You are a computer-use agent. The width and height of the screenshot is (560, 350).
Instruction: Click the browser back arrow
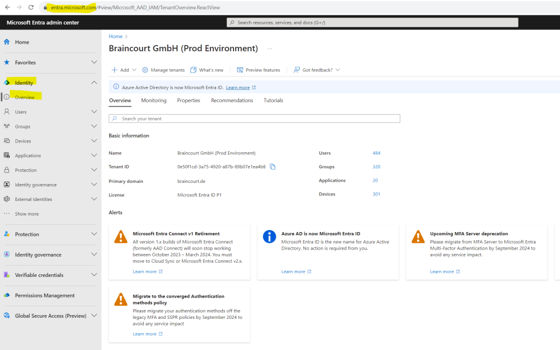pyautogui.click(x=8, y=7)
